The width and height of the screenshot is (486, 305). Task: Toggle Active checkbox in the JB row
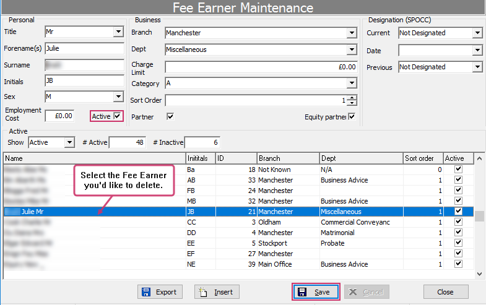tap(458, 211)
